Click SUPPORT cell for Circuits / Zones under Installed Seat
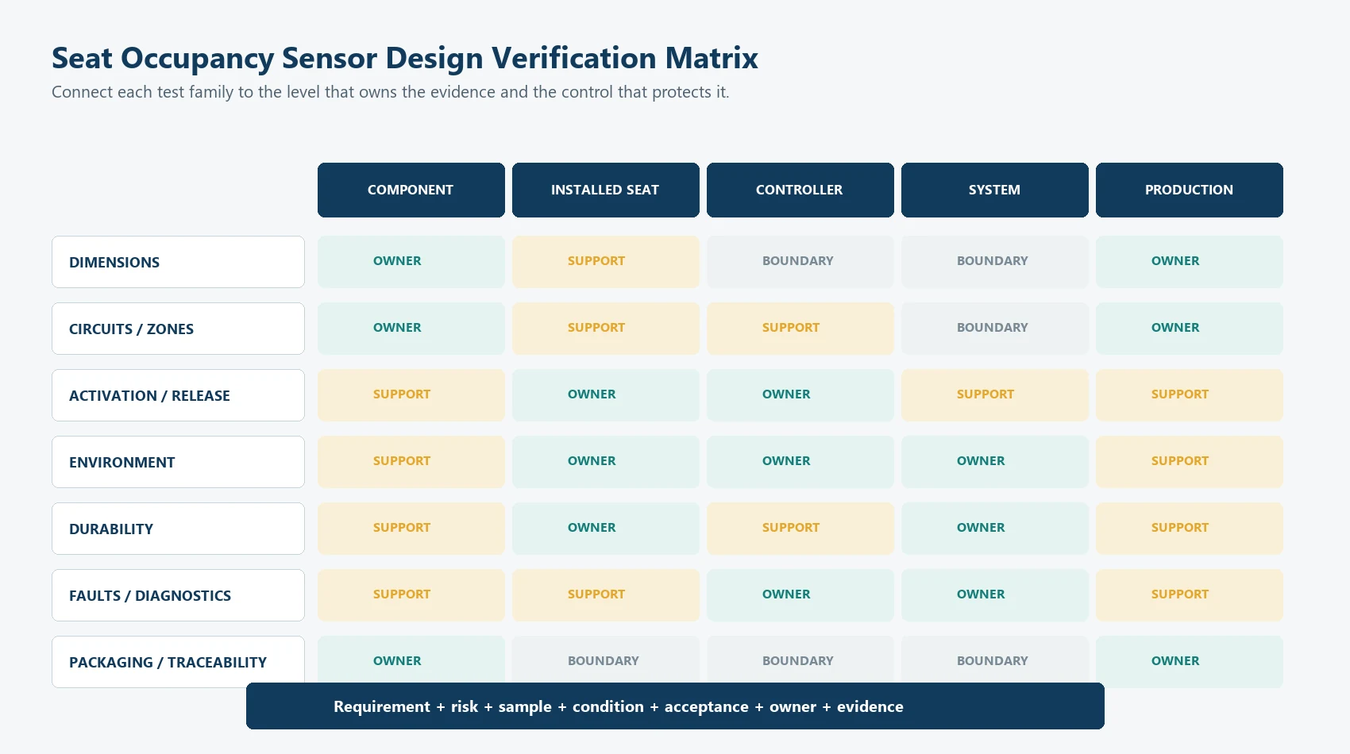 click(x=606, y=329)
